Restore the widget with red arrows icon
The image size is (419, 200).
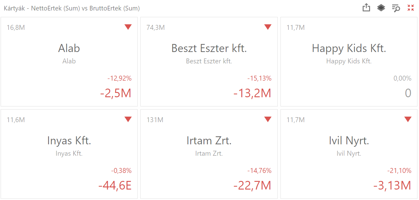(x=411, y=8)
